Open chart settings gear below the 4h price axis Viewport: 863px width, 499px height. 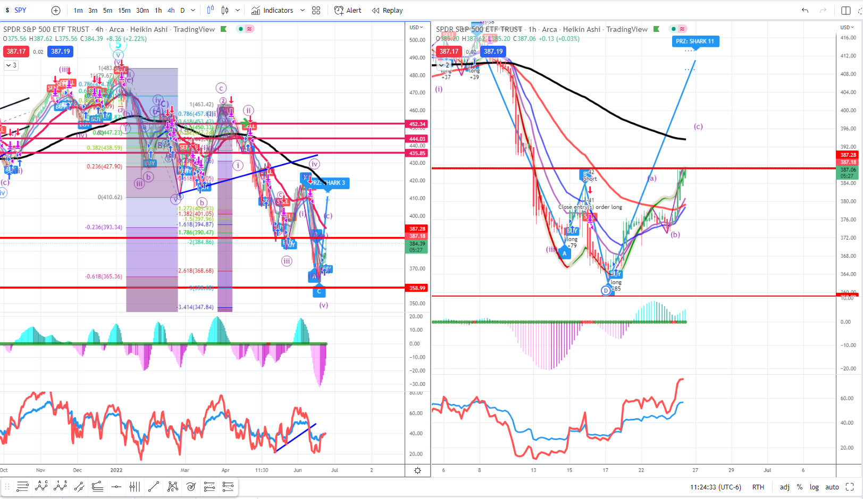pyautogui.click(x=418, y=470)
